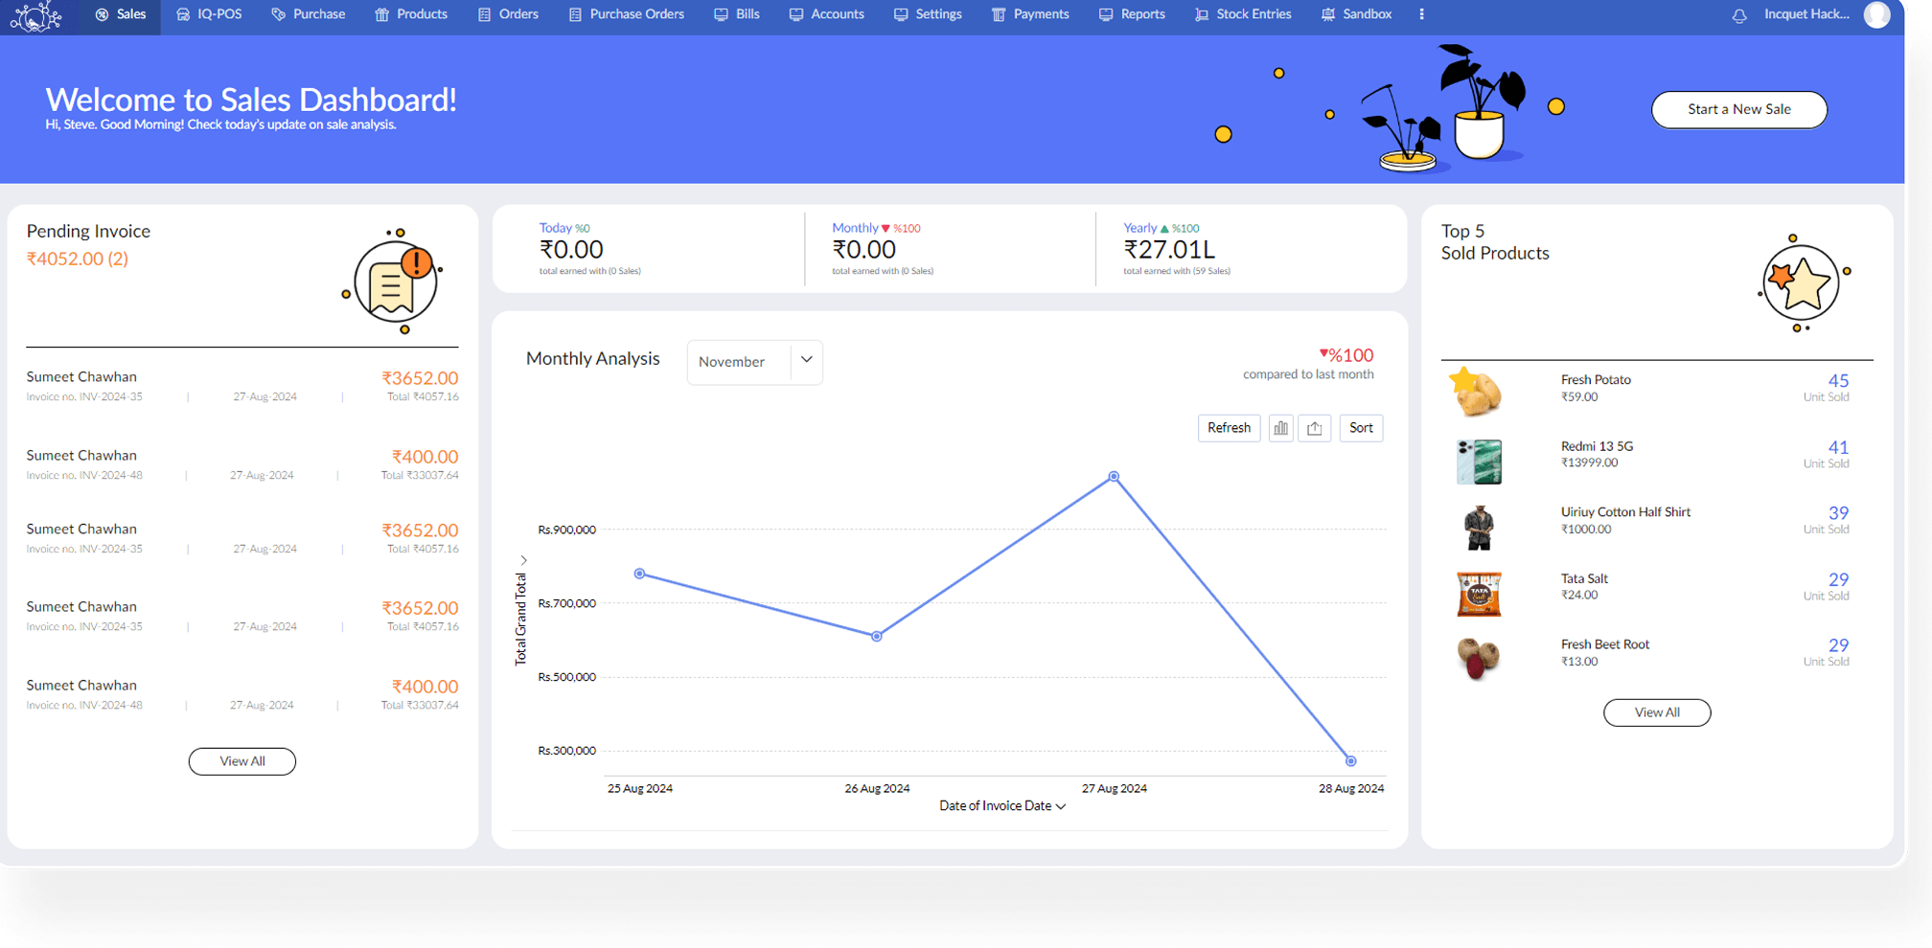Open notifications via bell icon

coord(1739,16)
